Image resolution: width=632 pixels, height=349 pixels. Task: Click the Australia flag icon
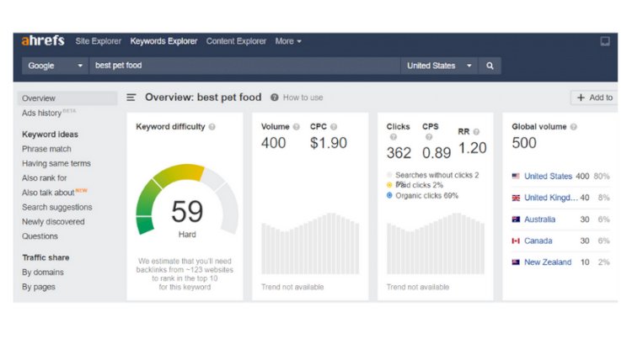click(516, 219)
